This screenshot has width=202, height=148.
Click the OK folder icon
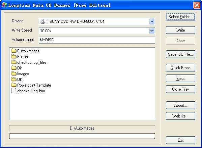(x=13, y=79)
